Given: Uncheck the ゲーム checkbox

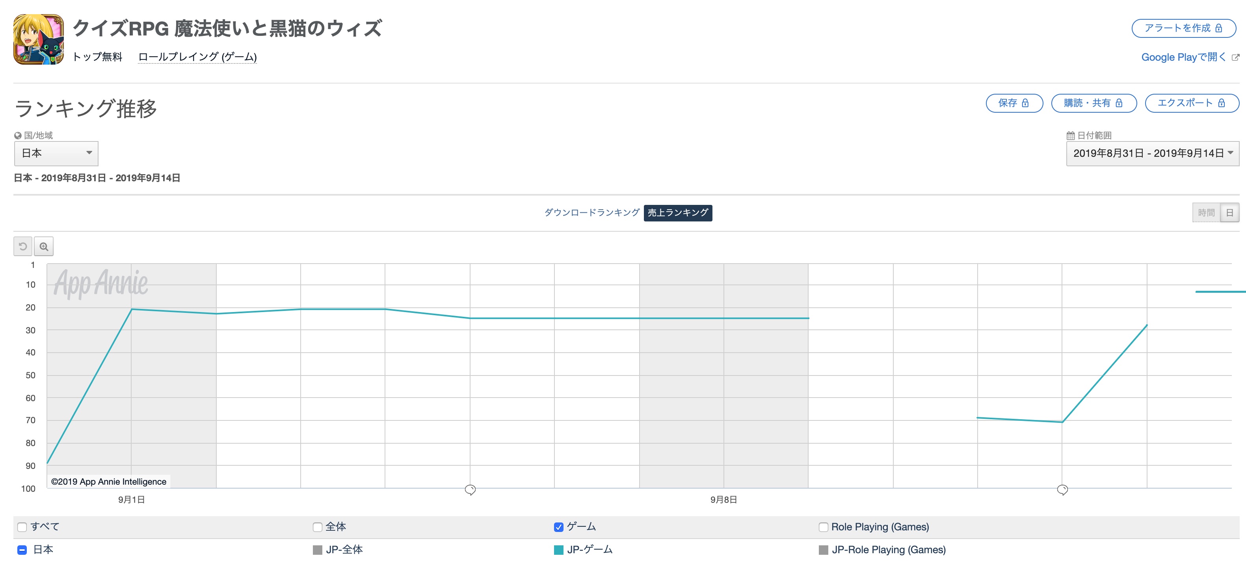Looking at the screenshot, I should 559,527.
